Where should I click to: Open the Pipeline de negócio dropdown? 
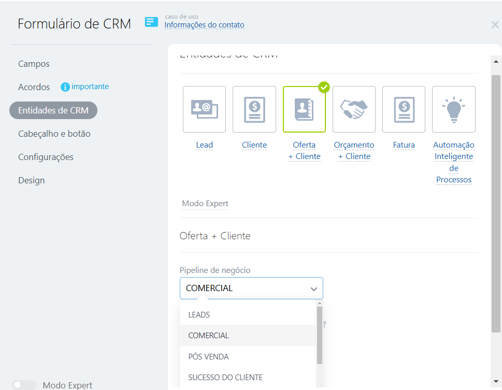click(x=251, y=288)
